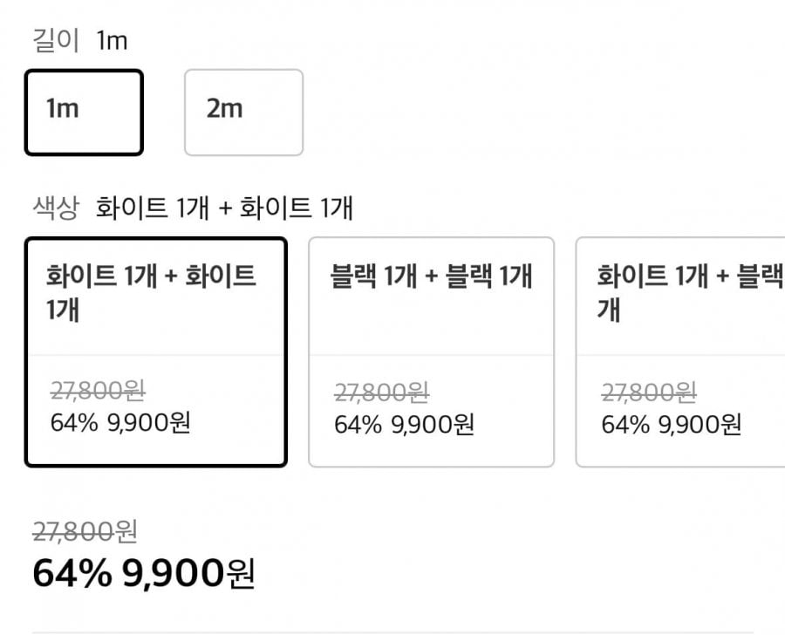Click the strikethrough price in the white + black card
Screen dimensions: 785x635
(x=647, y=393)
